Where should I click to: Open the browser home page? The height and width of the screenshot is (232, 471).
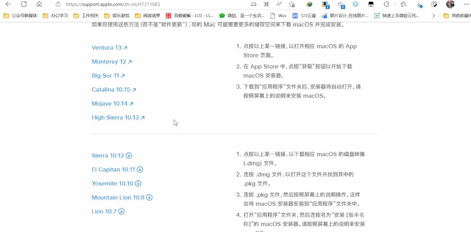click(x=39, y=4)
